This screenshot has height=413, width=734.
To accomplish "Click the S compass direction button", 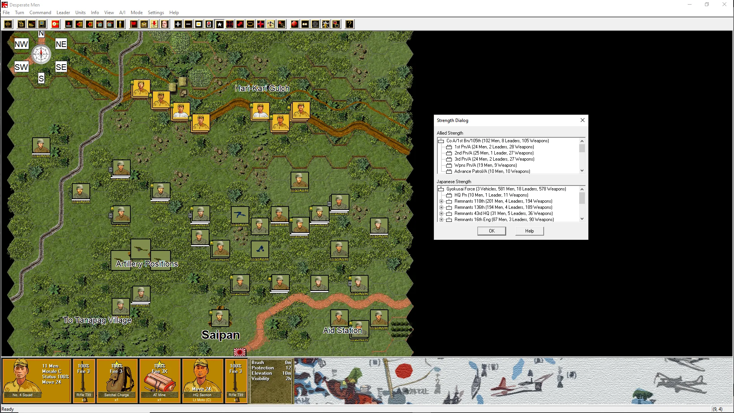I will (41, 78).
